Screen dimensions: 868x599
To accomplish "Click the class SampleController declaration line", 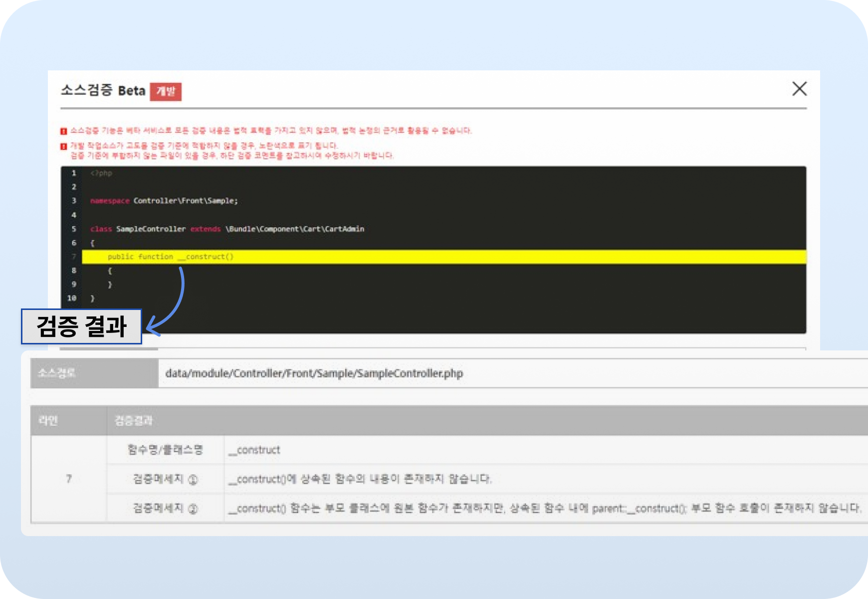I will coord(227,229).
